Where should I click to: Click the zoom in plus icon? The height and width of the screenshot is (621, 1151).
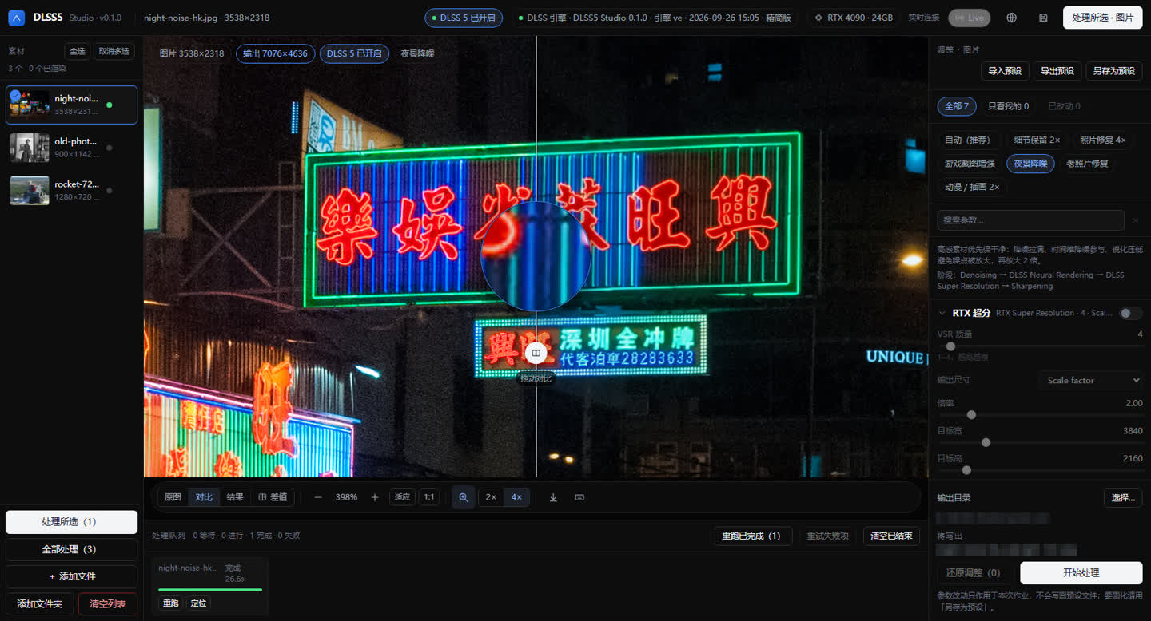click(x=375, y=497)
